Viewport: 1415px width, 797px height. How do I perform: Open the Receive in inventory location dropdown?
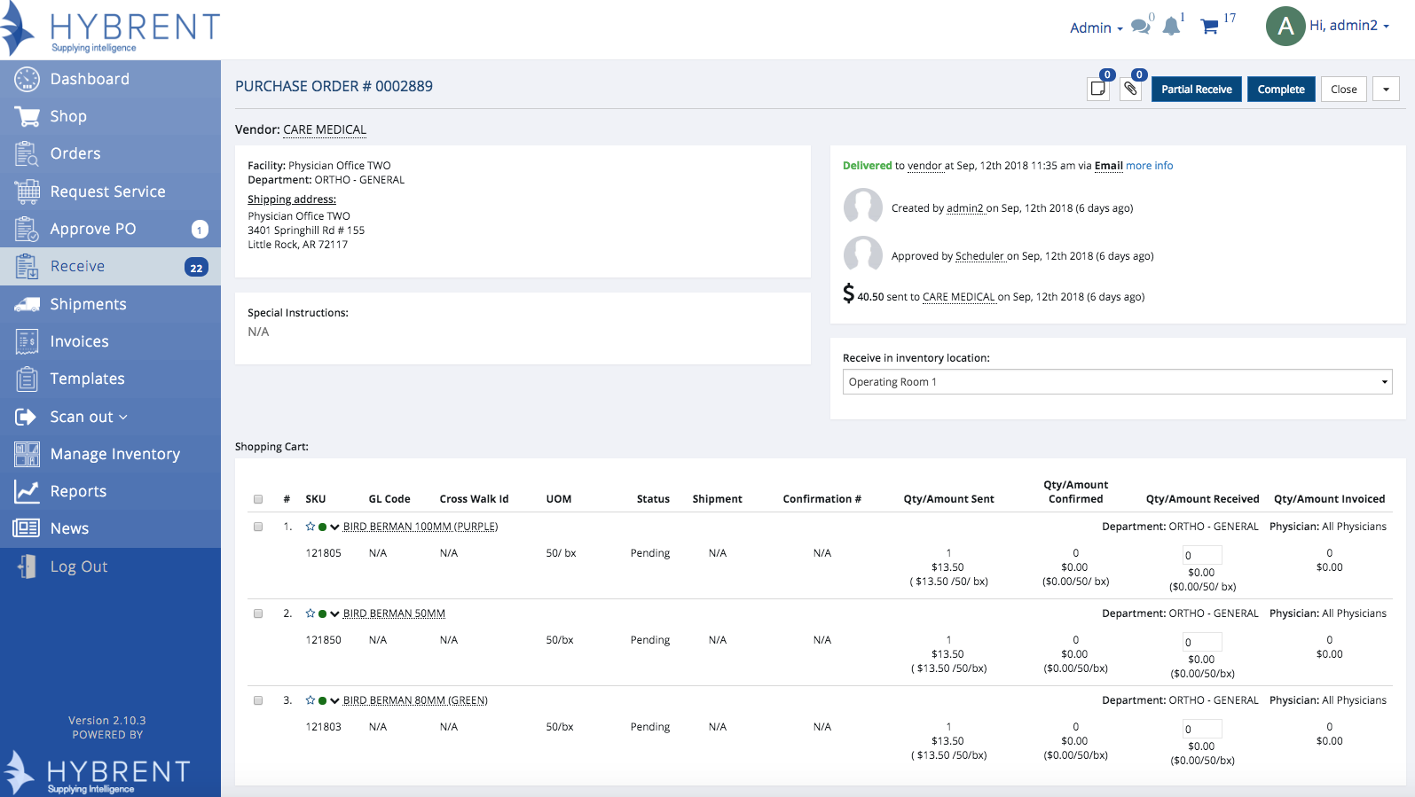1116,382
